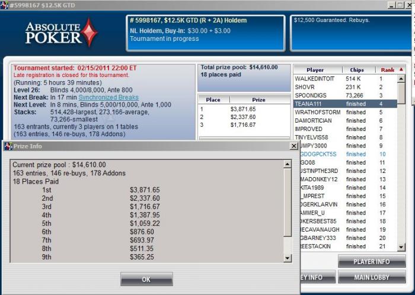Click the 2nd place $2,337.60 row in prize table
Image resolution: width=415 pixels, height=295 pixels.
coord(244,117)
